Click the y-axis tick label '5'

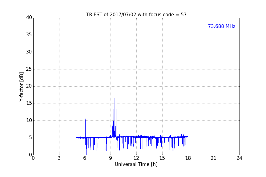(30, 138)
